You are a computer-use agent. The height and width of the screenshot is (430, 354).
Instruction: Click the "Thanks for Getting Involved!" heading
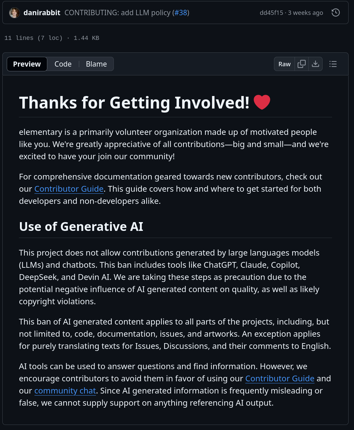[134, 103]
